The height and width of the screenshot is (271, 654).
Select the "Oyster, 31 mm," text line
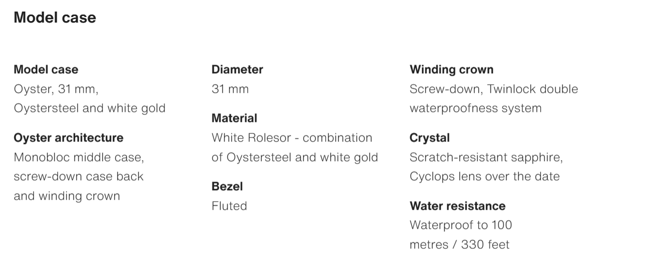click(56, 89)
